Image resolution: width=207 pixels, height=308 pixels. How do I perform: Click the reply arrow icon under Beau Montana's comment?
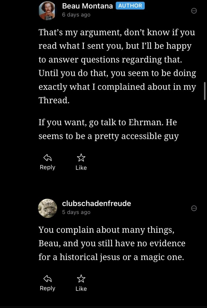[x=48, y=157]
